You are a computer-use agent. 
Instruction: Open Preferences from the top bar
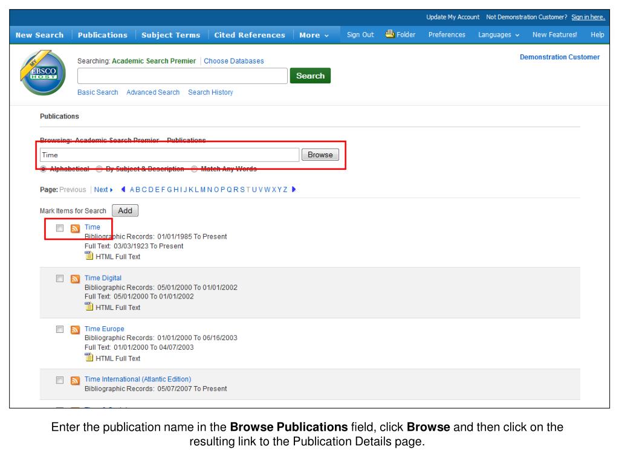(x=447, y=34)
